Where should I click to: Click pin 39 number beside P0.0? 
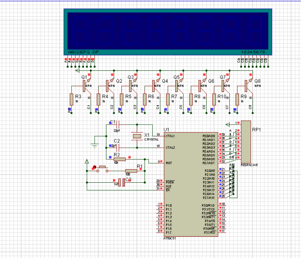pos(223,135)
